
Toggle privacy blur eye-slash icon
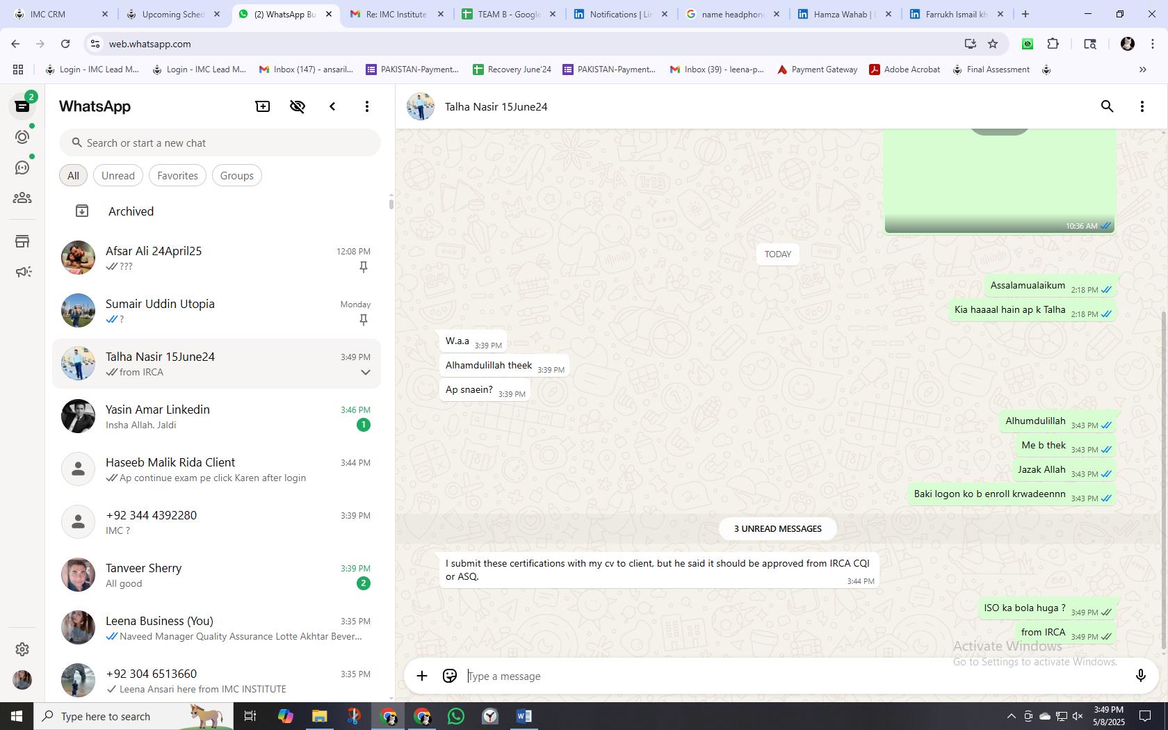point(298,106)
